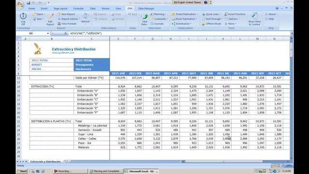The height and width of the screenshot is (174, 309).
Task: Click the Keep icon
Action: pos(113,14)
